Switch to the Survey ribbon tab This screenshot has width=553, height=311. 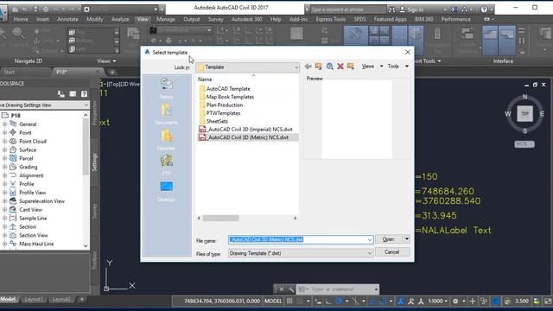pos(215,19)
